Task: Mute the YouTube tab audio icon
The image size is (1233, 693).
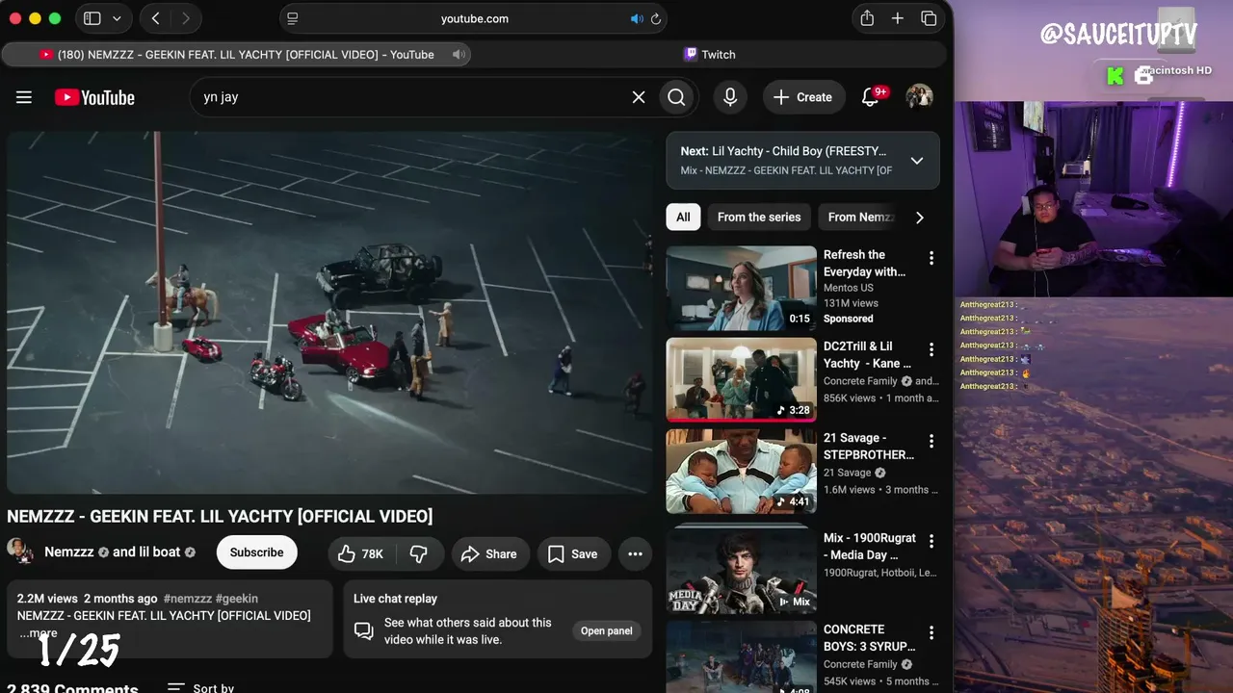Action: pyautogui.click(x=459, y=55)
